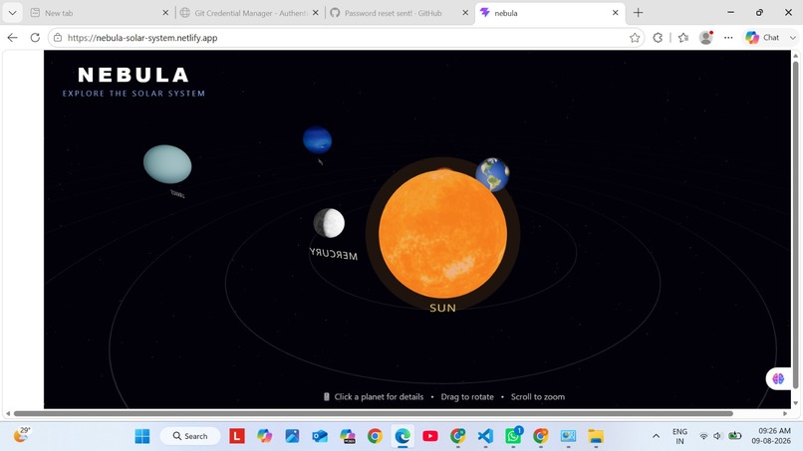
Task: Show hidden system tray icons
Action: coord(656,436)
